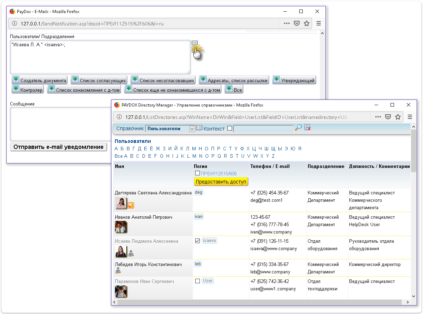
Task: Check the User checkbox for Парамонов
Action: tap(198, 281)
